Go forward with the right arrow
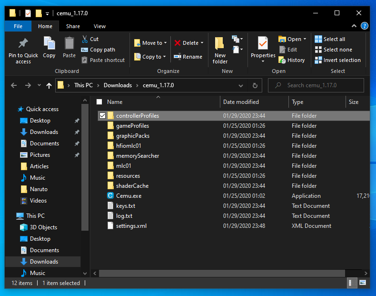Screen dimensions: 376x296 28,85
